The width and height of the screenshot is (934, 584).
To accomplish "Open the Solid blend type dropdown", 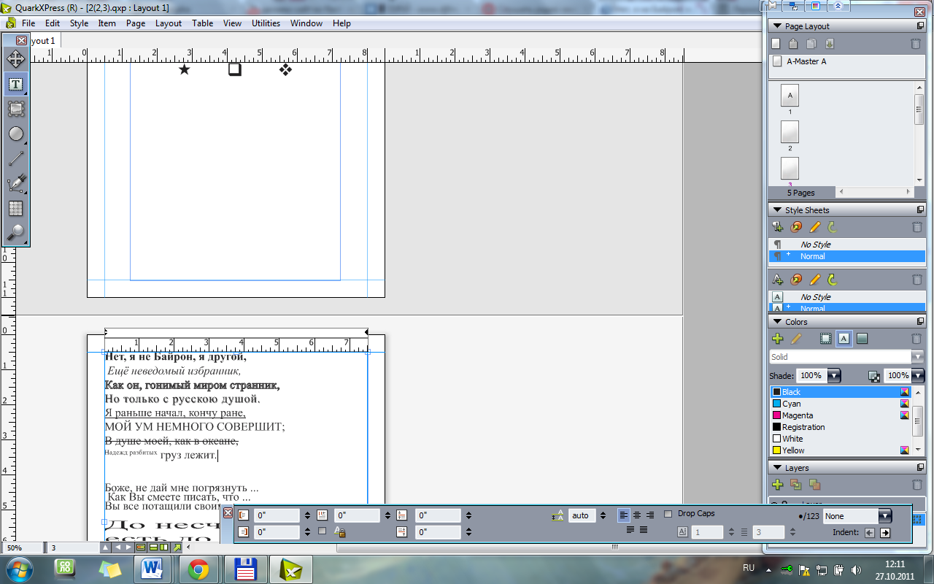I will 917,357.
